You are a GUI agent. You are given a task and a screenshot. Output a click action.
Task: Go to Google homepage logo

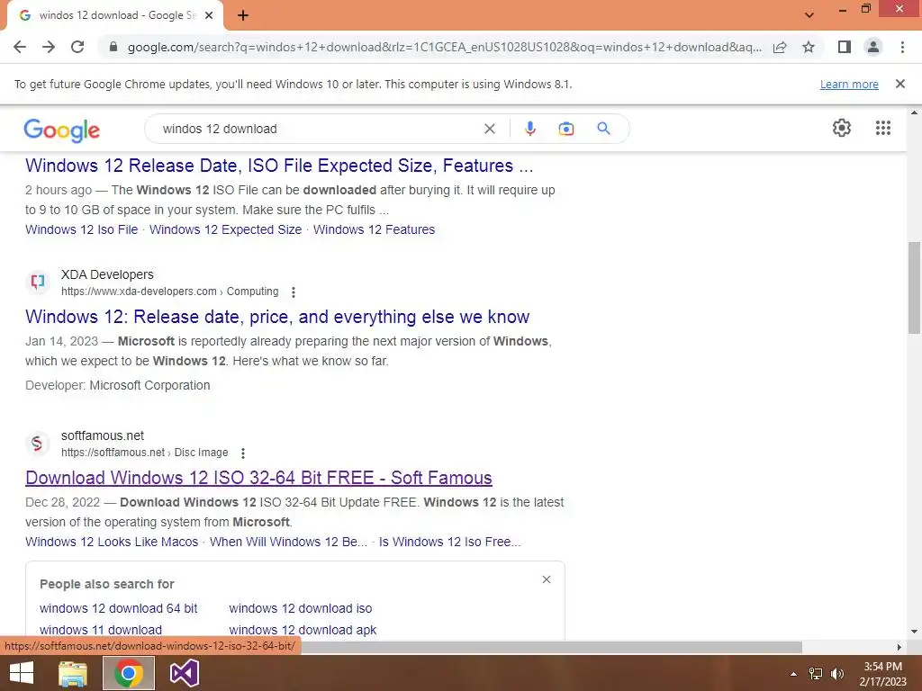click(x=62, y=130)
